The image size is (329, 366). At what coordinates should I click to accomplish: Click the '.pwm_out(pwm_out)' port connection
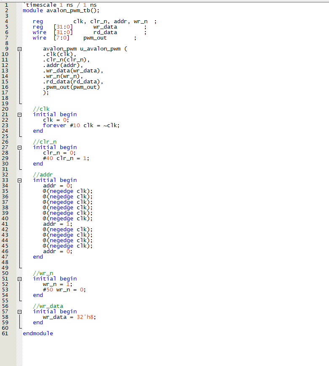72,87
